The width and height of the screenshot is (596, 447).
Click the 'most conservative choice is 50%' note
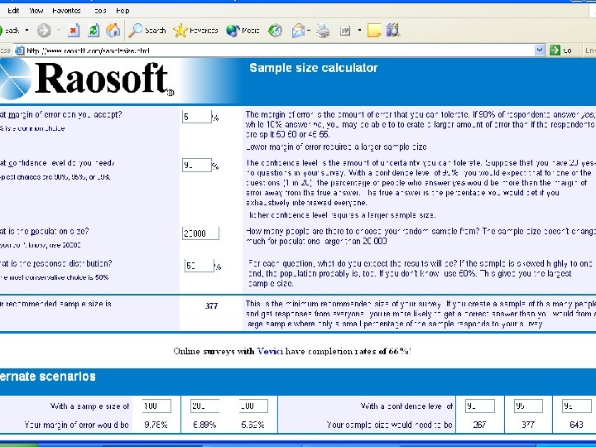pyautogui.click(x=55, y=277)
